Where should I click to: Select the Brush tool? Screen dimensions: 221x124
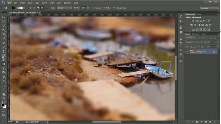[4, 47]
